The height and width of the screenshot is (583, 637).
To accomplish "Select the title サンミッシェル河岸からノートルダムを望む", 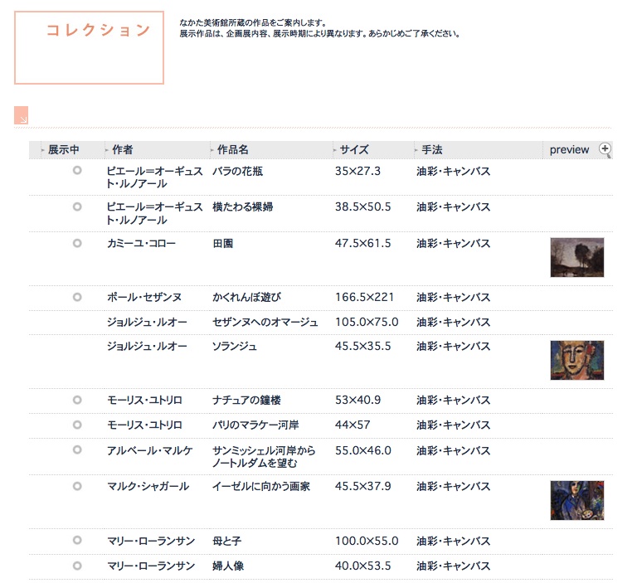I will (x=264, y=457).
